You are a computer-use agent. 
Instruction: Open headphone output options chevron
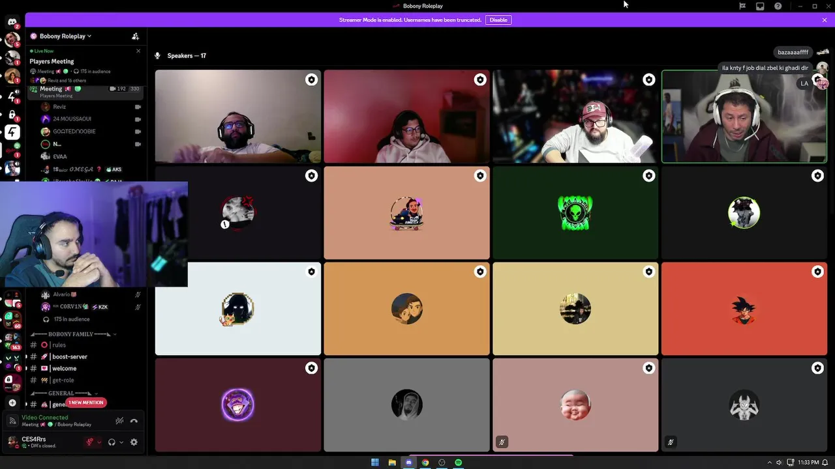[x=121, y=442]
